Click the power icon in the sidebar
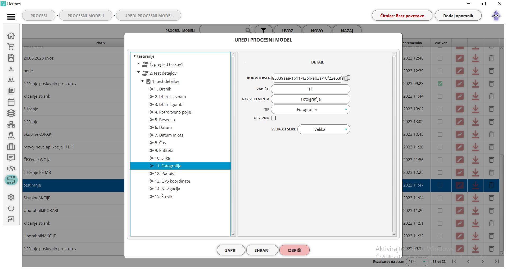 [11, 208]
